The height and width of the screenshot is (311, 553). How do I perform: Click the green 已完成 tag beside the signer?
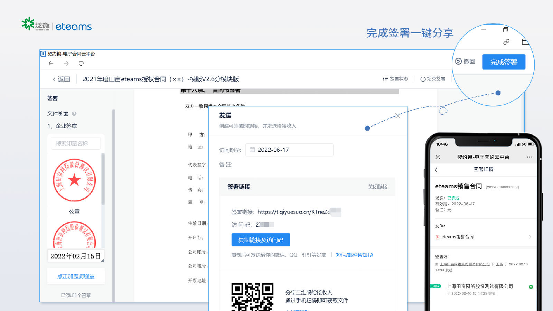(x=435, y=286)
